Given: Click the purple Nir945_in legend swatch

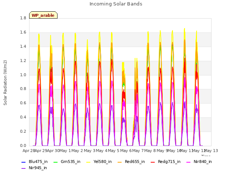Looking at the screenshot, I should coord(24,168).
